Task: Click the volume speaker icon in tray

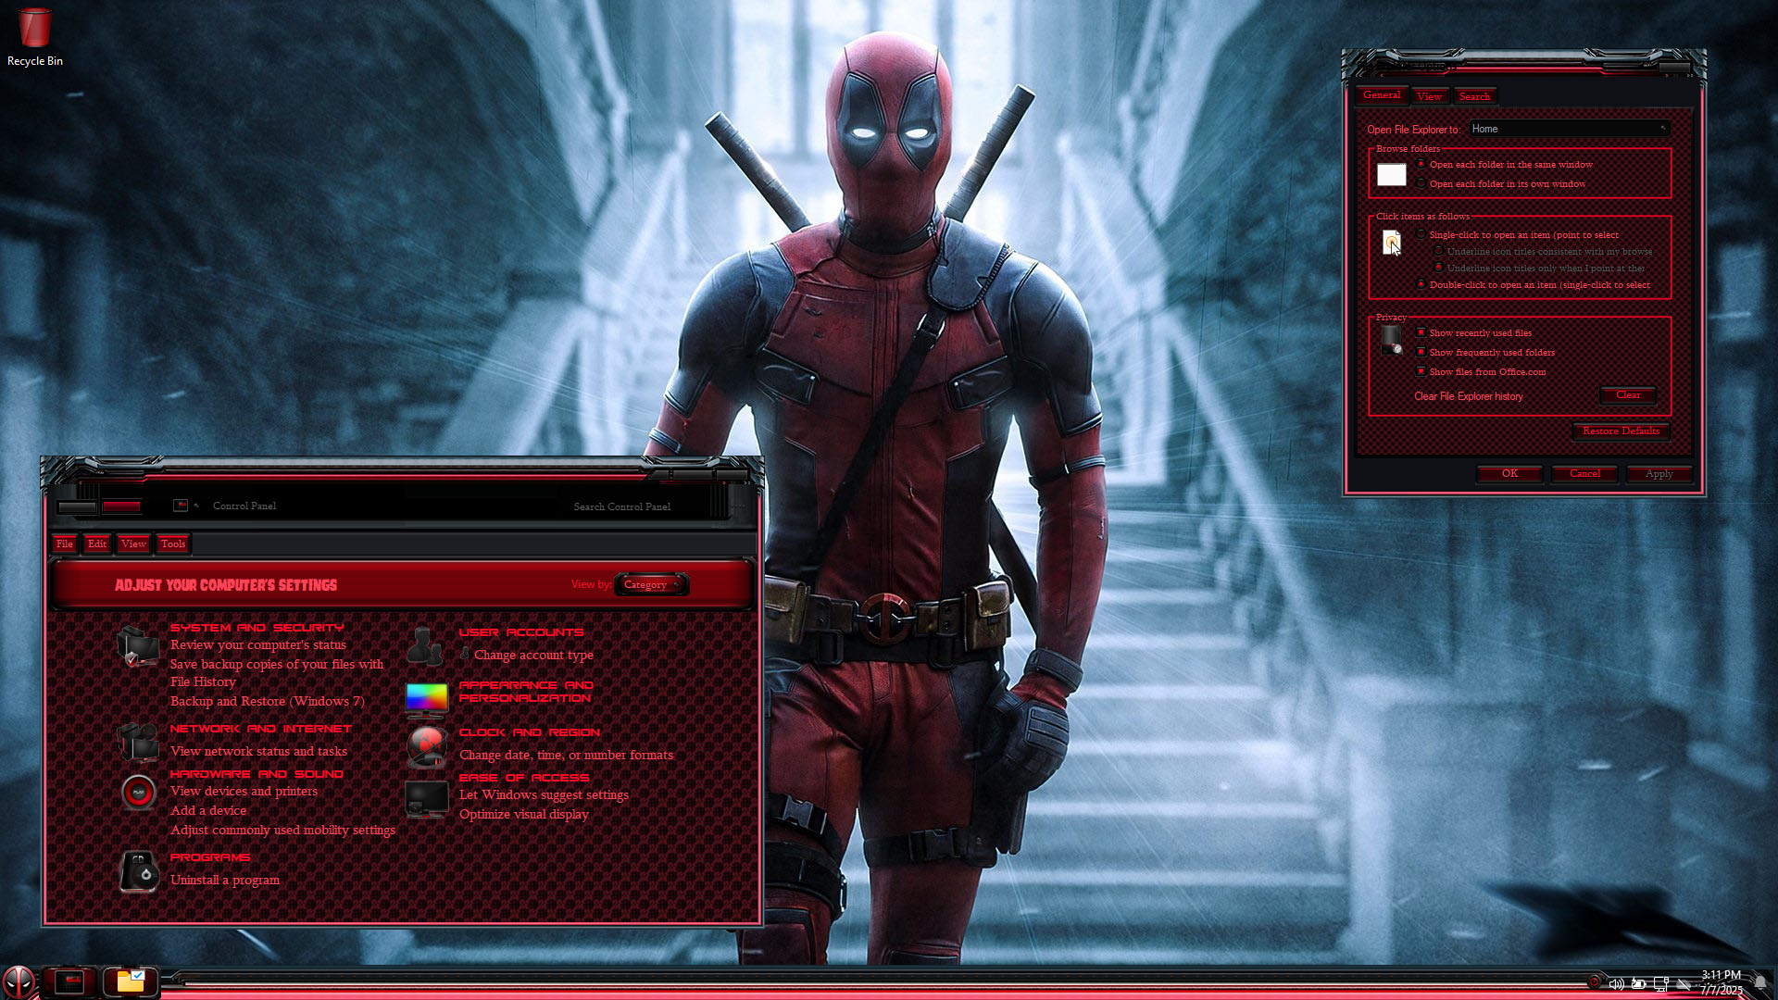Action: [1616, 984]
